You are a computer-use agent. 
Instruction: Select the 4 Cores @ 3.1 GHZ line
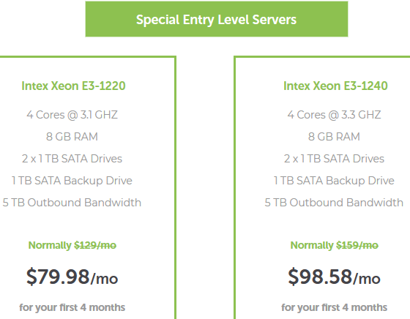[72, 115]
